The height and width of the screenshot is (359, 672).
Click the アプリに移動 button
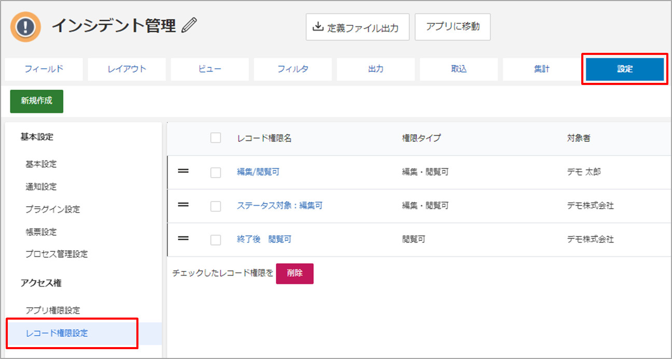point(453,27)
